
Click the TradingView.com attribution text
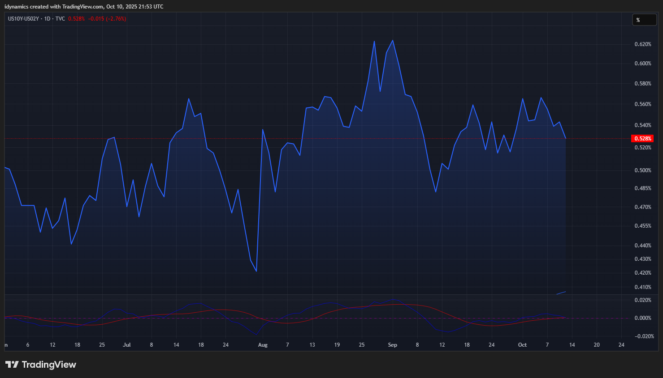coord(82,7)
